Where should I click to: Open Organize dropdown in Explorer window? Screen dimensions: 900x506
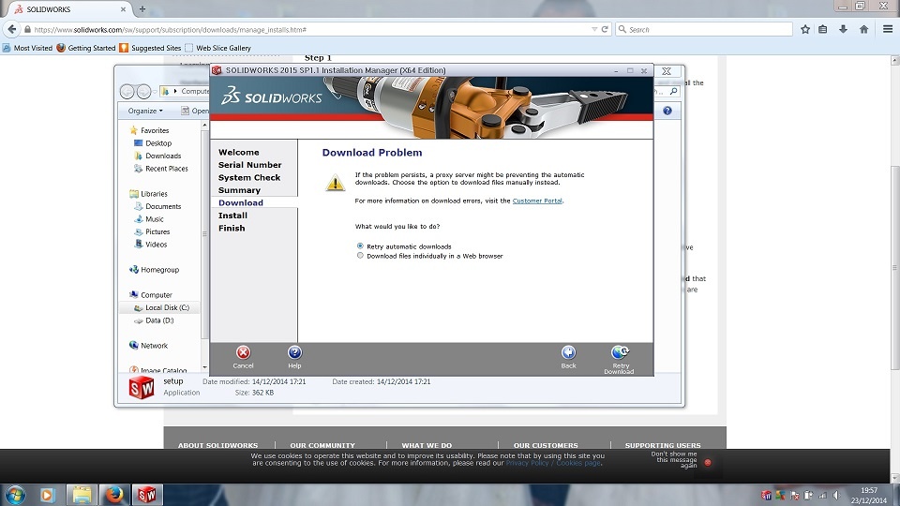click(145, 111)
